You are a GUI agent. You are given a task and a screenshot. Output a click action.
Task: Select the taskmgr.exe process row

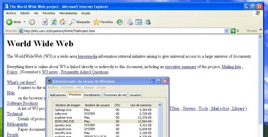103,110
